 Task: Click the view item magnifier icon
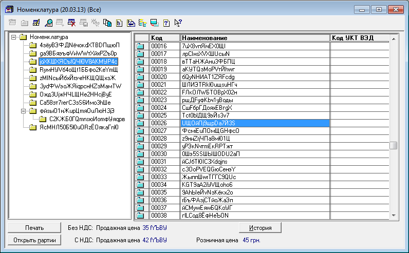point(48,23)
